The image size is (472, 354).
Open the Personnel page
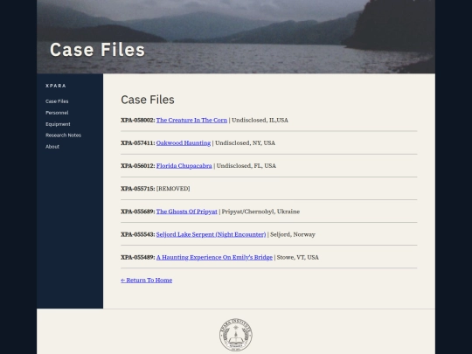click(x=57, y=113)
